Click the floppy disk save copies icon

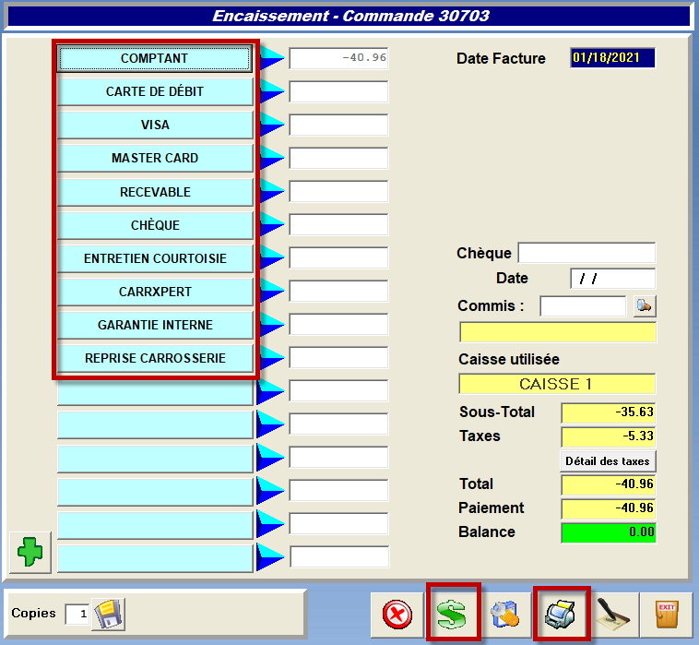[108, 615]
